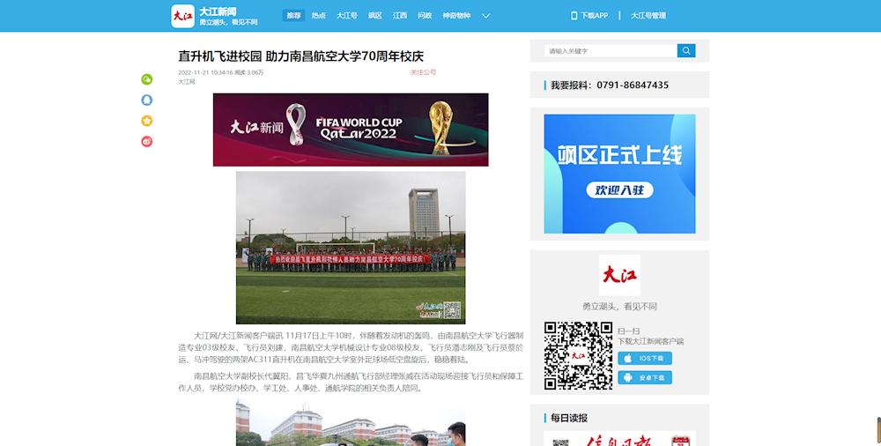Select the 推荐 navigation tab
Screen dimensions: 881x446
click(x=293, y=16)
